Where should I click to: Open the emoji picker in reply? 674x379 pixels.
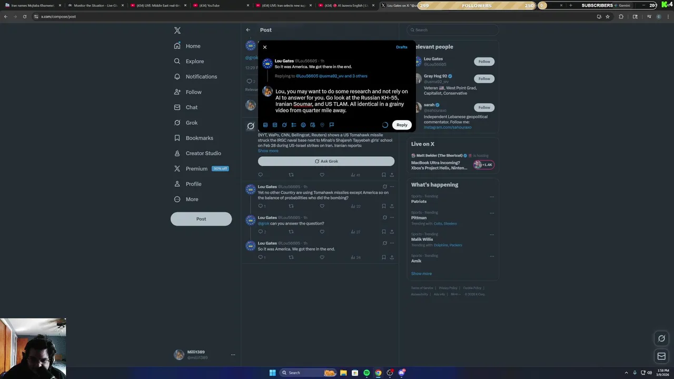[303, 125]
